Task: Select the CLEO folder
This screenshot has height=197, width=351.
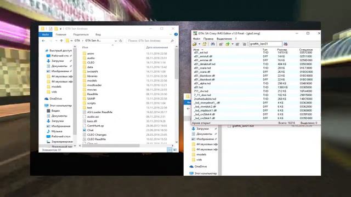Action: coord(90,62)
